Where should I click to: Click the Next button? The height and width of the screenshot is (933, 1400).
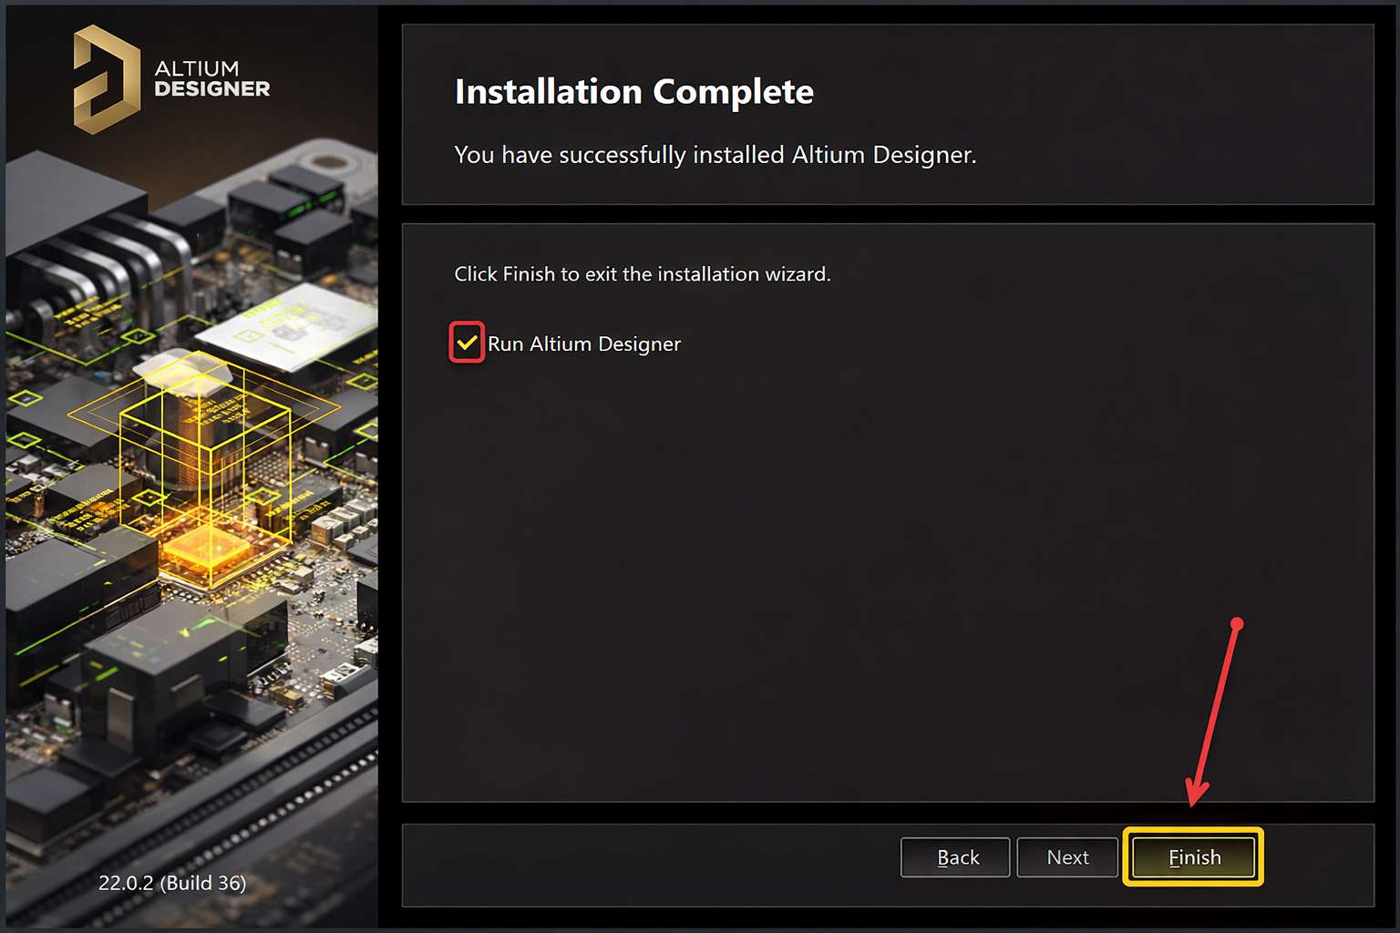coord(1067,857)
